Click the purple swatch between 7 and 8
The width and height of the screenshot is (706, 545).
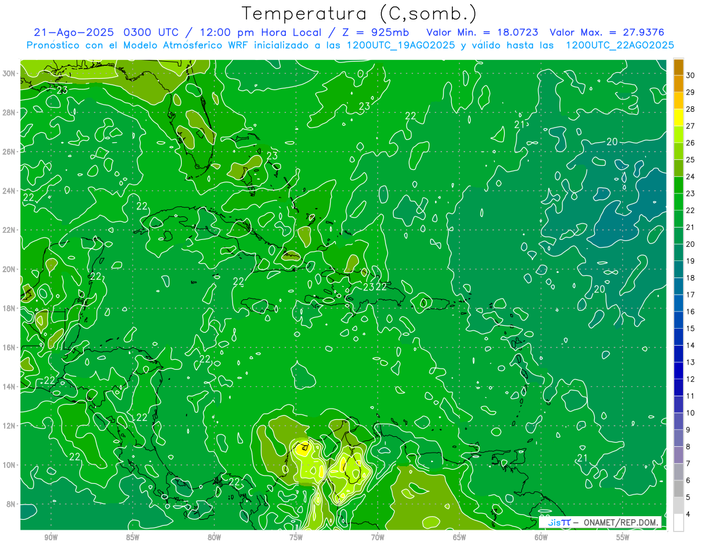[679, 455]
